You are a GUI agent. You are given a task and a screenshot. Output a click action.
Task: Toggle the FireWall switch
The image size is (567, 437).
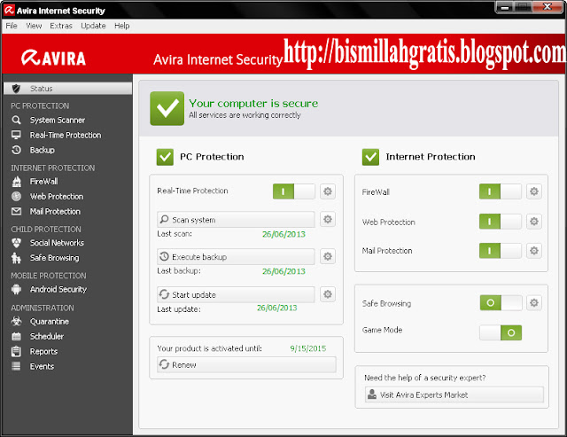pos(501,191)
